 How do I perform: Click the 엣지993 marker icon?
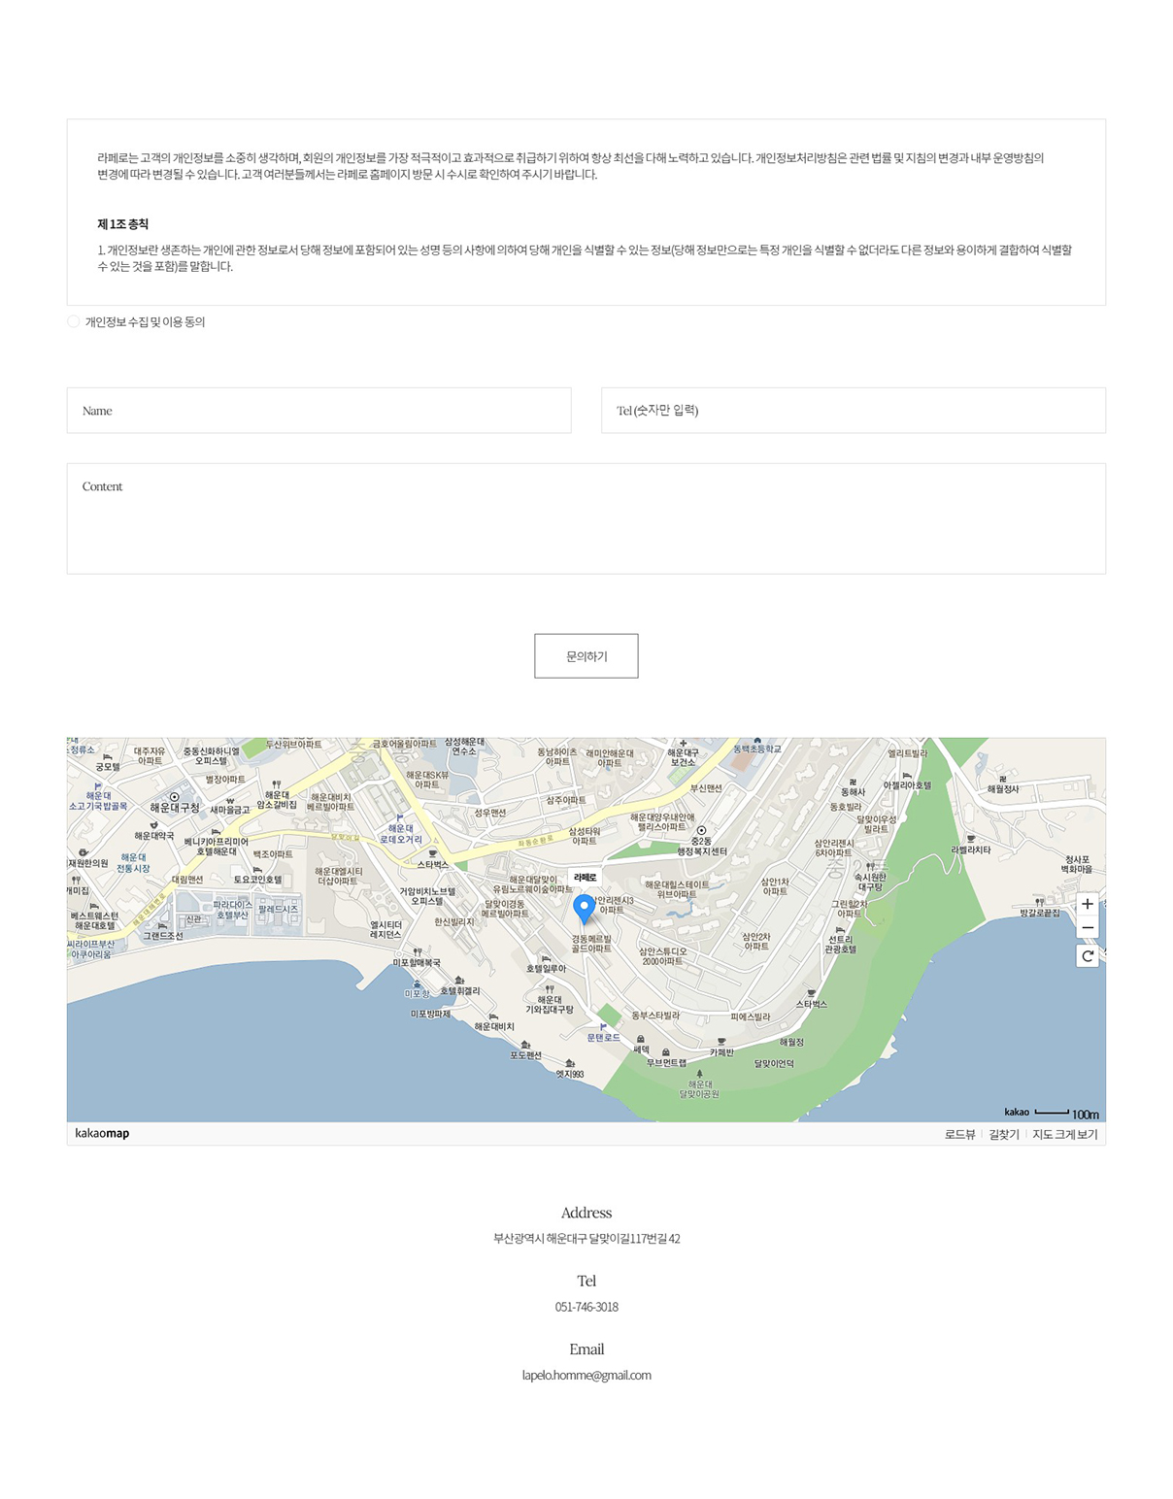coord(569,1063)
